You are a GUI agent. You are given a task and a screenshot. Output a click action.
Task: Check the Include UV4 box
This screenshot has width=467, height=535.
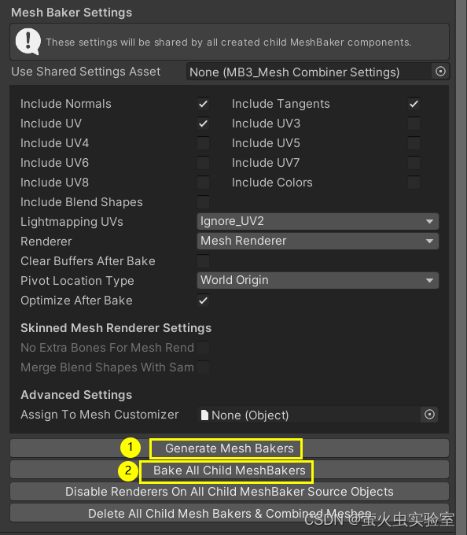click(x=203, y=143)
